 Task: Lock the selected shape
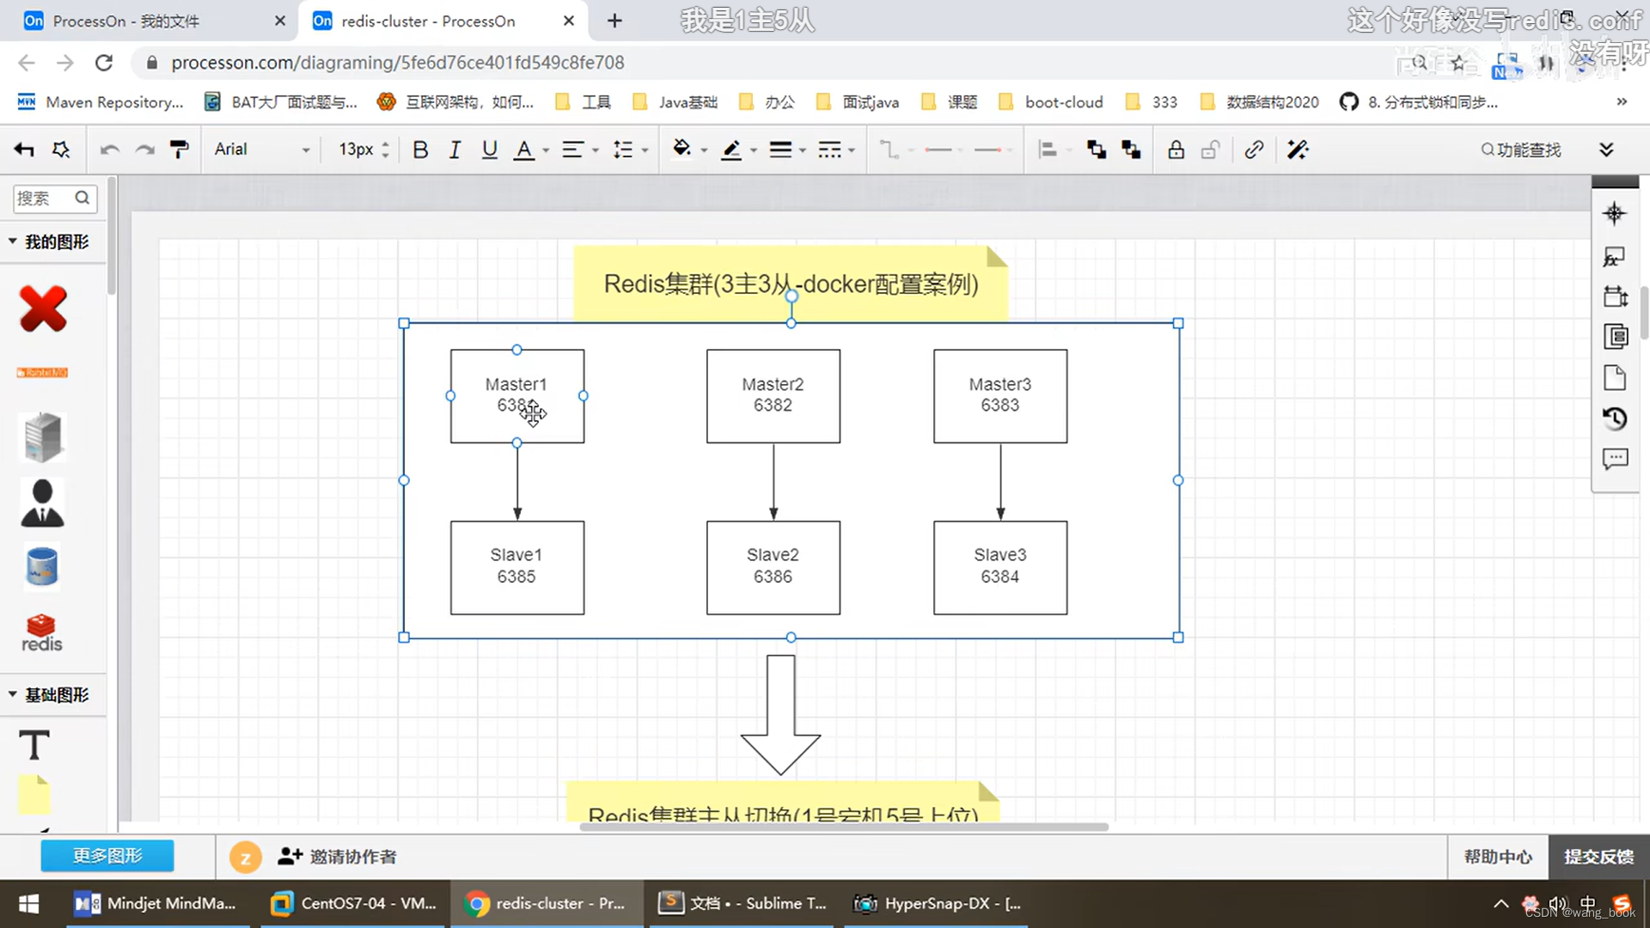point(1176,150)
